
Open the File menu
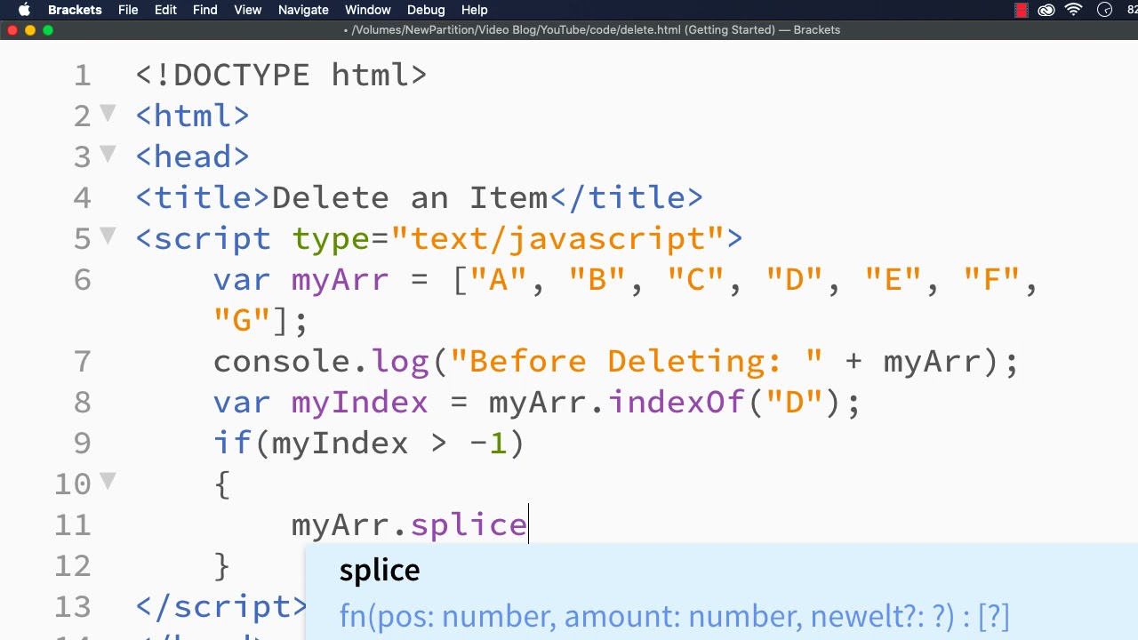point(128,10)
